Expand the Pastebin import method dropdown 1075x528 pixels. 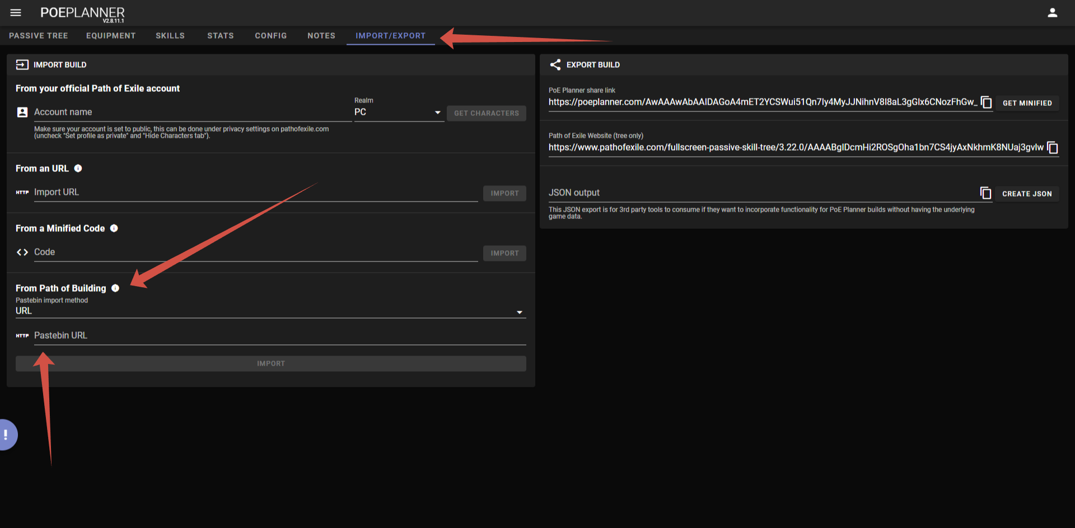pyautogui.click(x=270, y=311)
